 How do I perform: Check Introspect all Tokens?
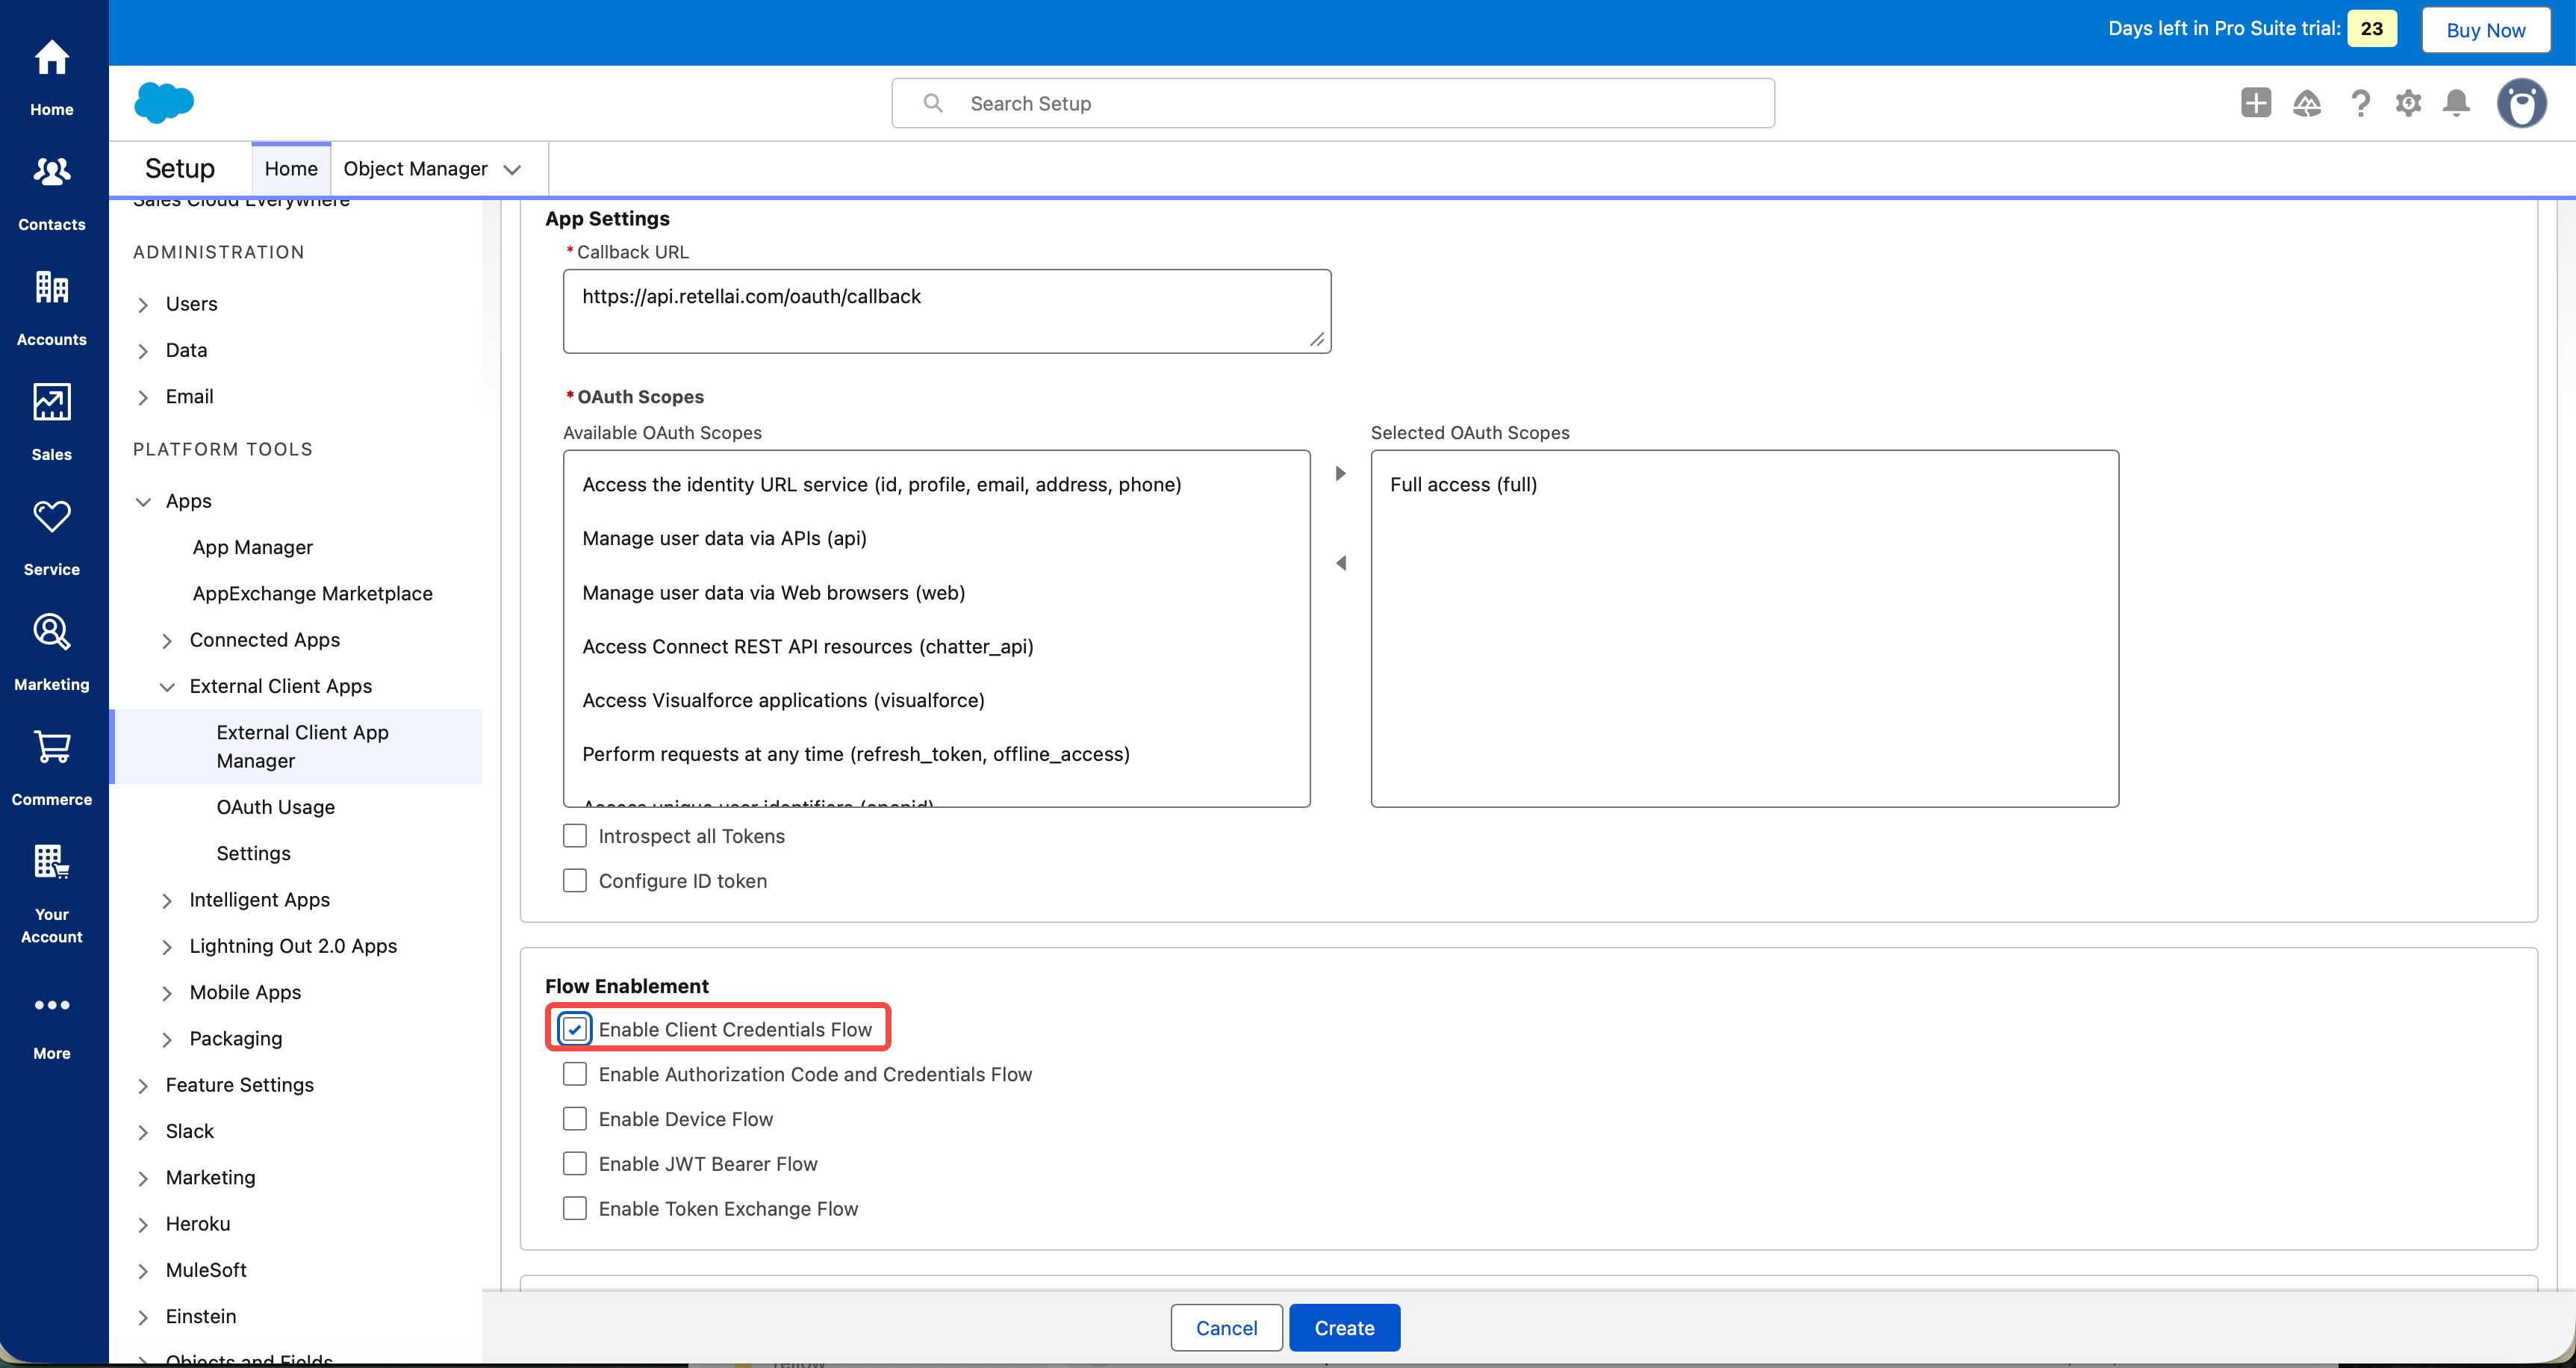[575, 835]
